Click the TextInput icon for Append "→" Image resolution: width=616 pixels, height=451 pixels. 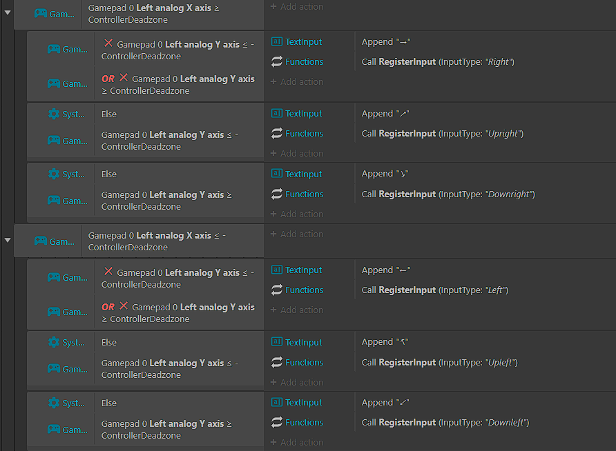(276, 41)
